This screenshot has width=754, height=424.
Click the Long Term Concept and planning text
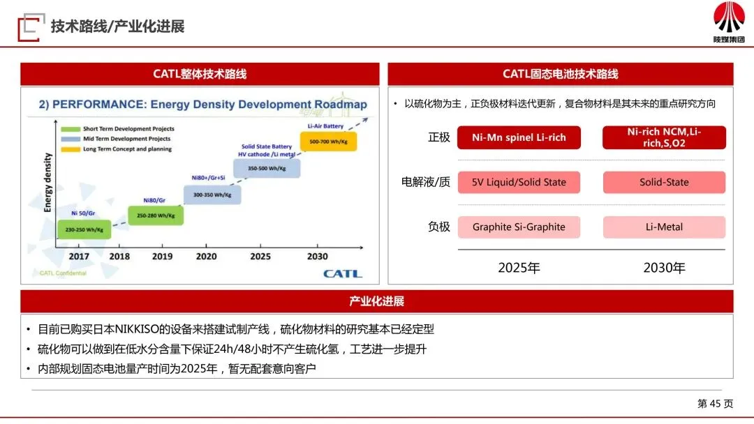[127, 149]
